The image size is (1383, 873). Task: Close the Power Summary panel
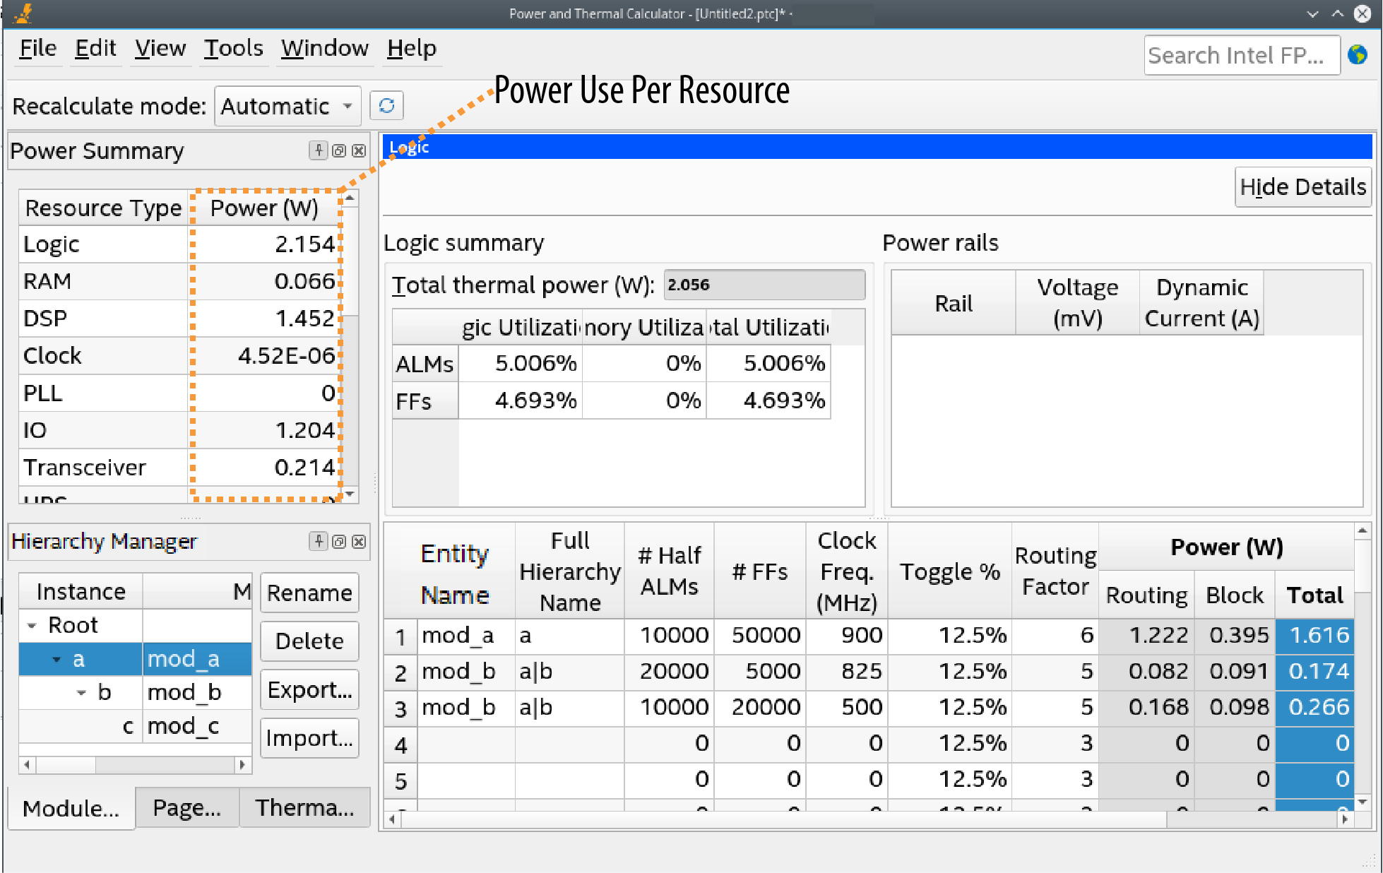(359, 150)
